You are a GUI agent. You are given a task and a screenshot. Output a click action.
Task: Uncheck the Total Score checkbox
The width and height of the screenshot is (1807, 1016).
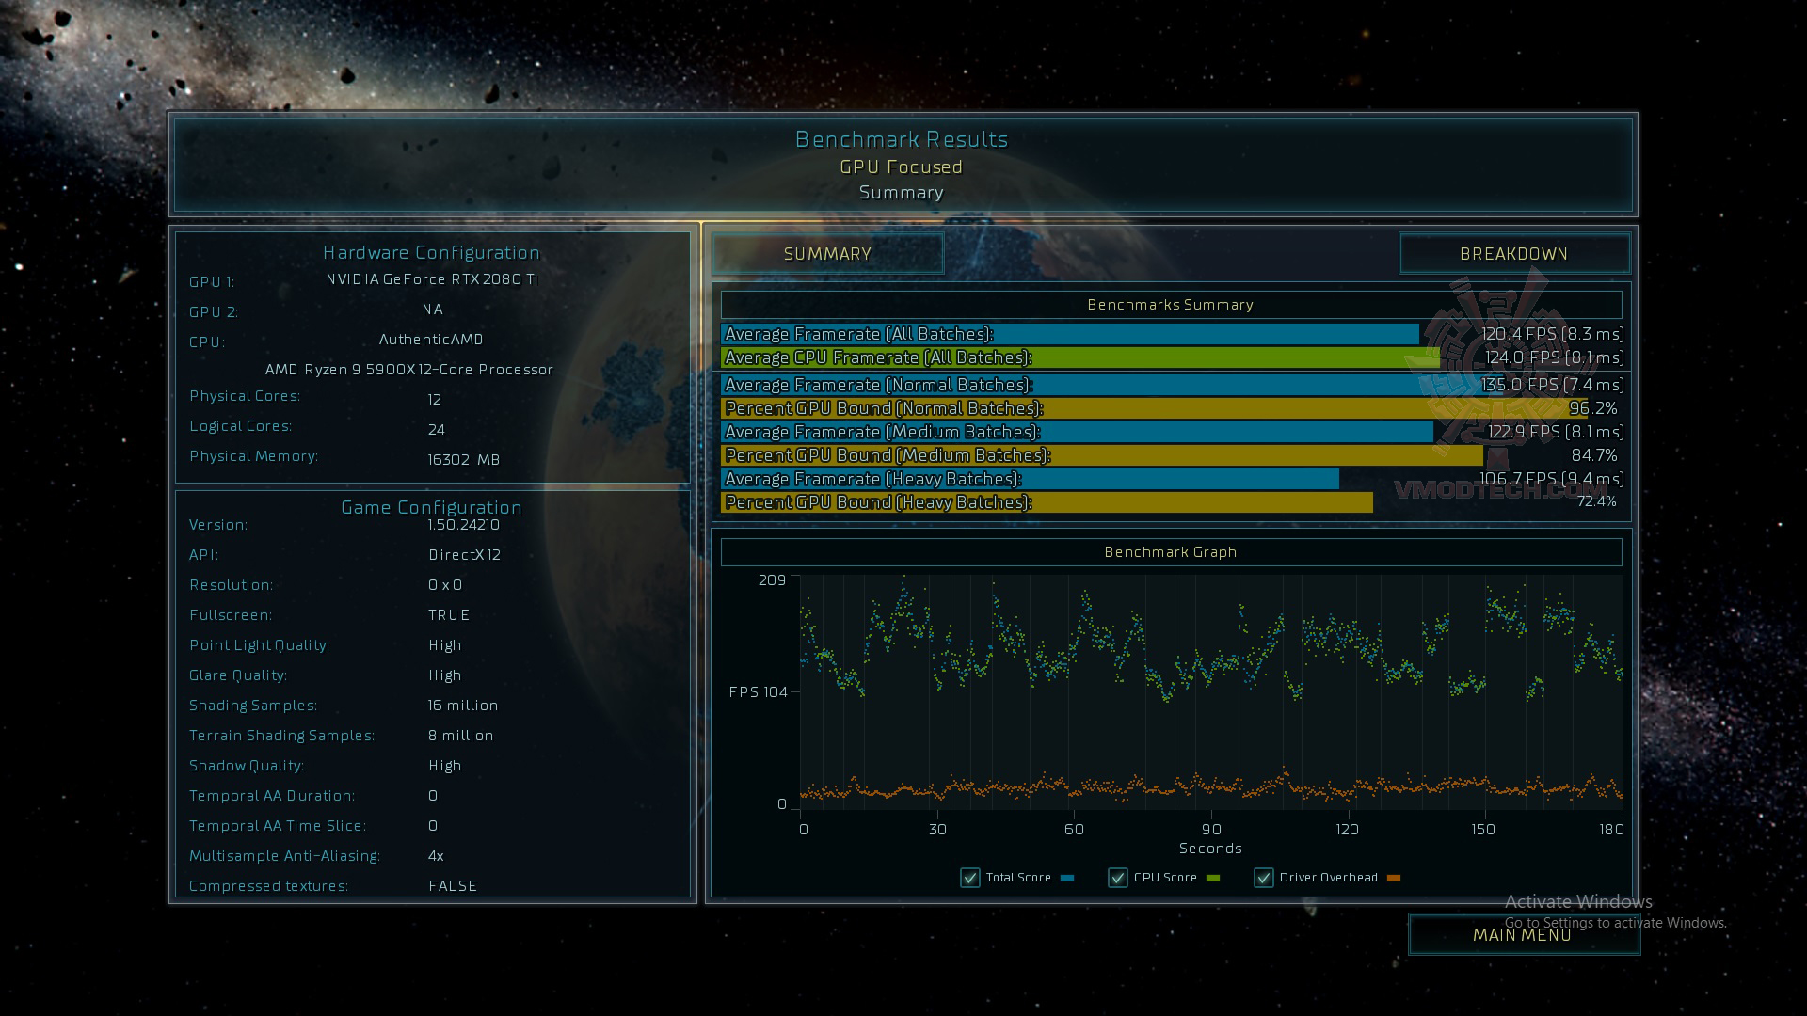point(970,878)
